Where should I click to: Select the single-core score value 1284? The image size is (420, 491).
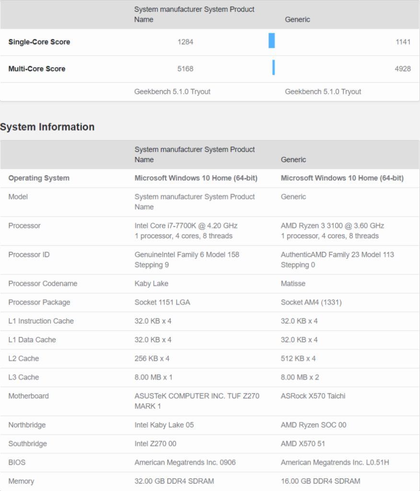coord(186,42)
